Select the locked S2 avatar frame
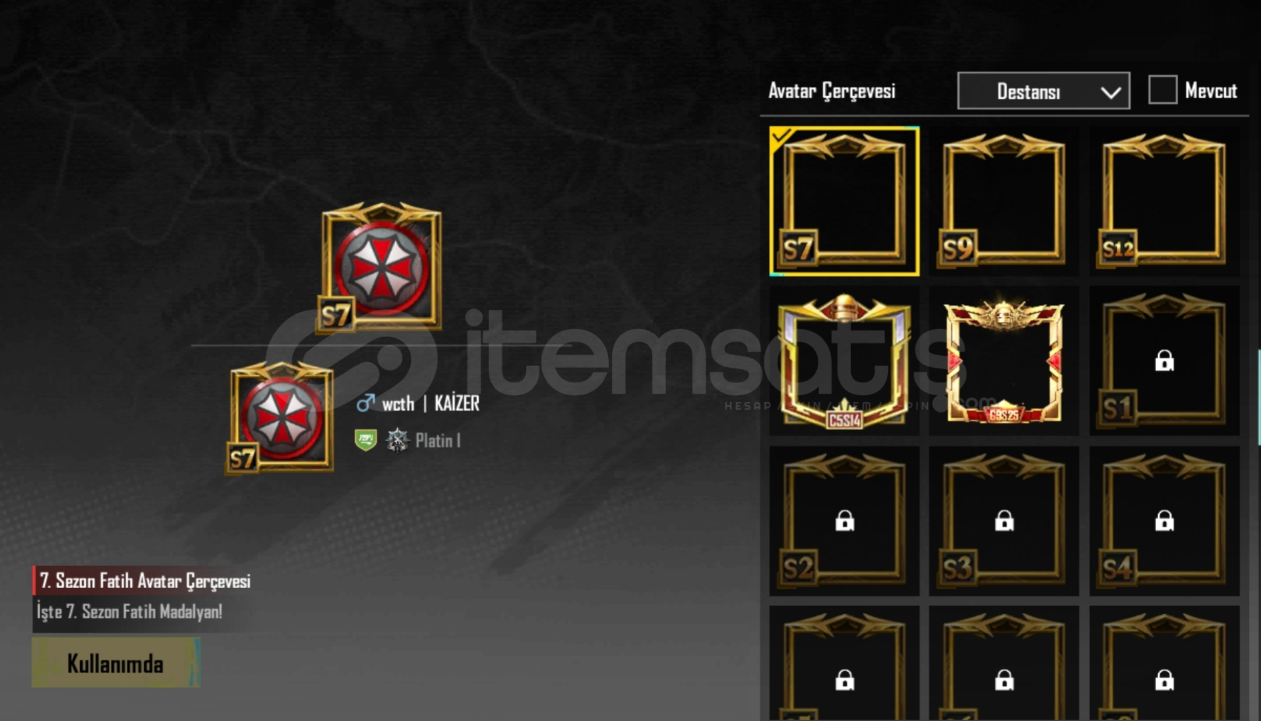The height and width of the screenshot is (721, 1261). 844,521
